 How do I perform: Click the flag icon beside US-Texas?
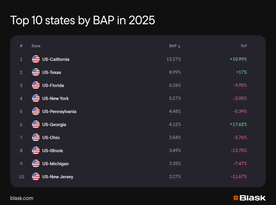[x=36, y=72]
